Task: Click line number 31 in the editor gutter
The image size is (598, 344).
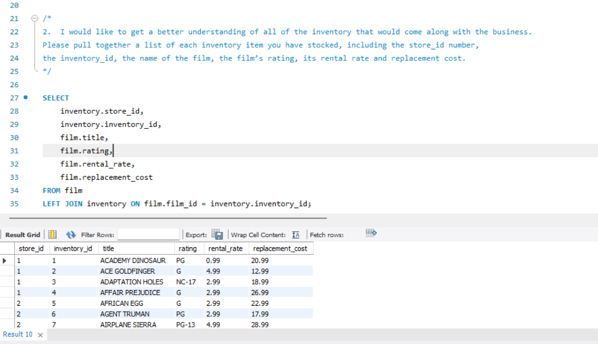Action: tap(15, 151)
